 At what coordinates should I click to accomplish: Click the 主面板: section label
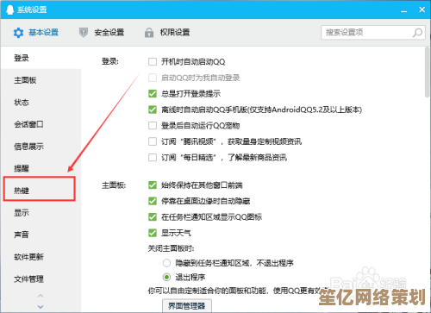[114, 185]
